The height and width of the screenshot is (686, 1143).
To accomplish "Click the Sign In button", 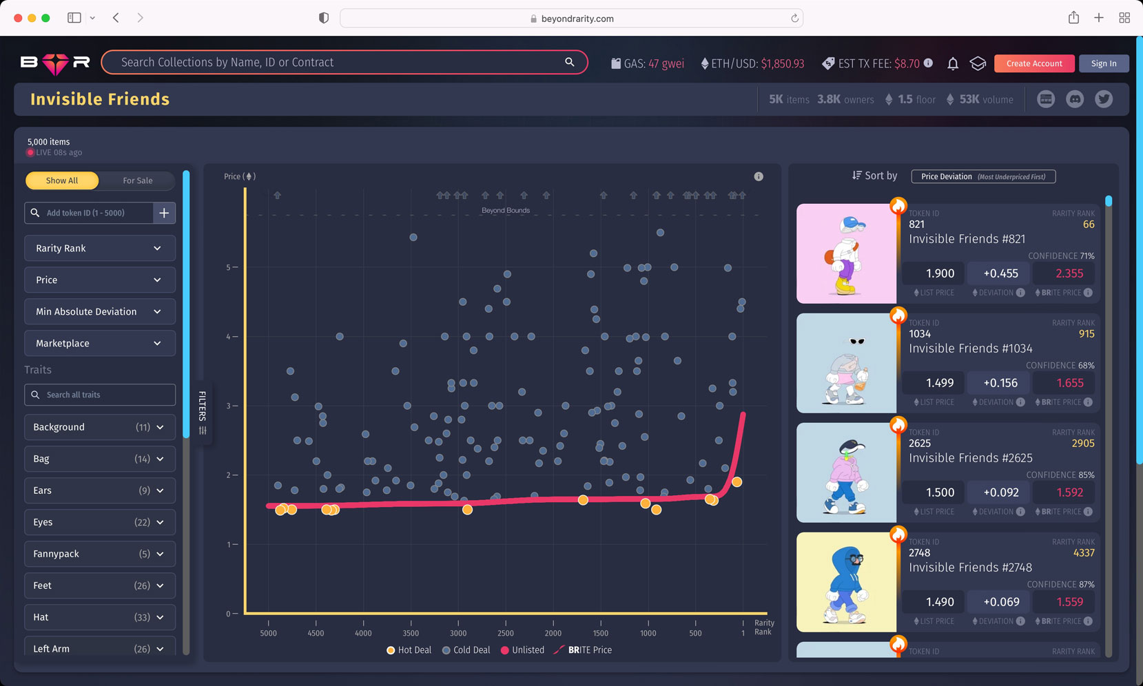I will point(1104,63).
